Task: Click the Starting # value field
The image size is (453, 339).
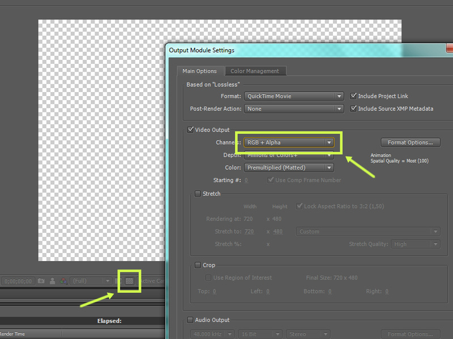Action: point(246,180)
